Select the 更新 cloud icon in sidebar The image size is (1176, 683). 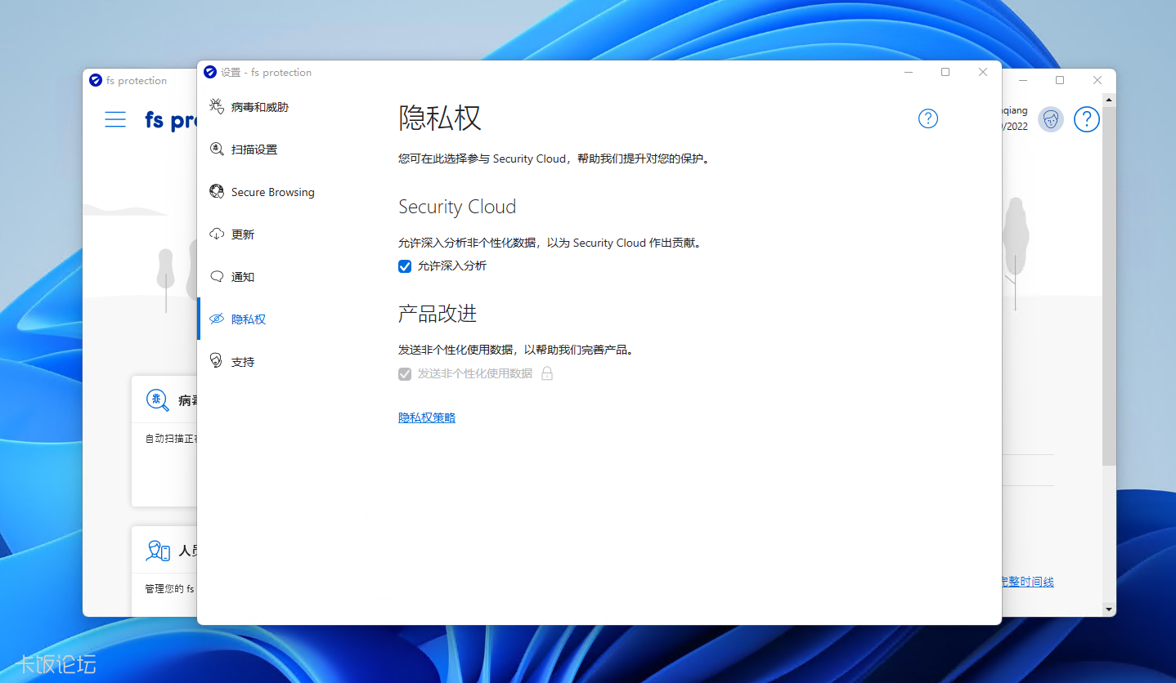coord(217,234)
